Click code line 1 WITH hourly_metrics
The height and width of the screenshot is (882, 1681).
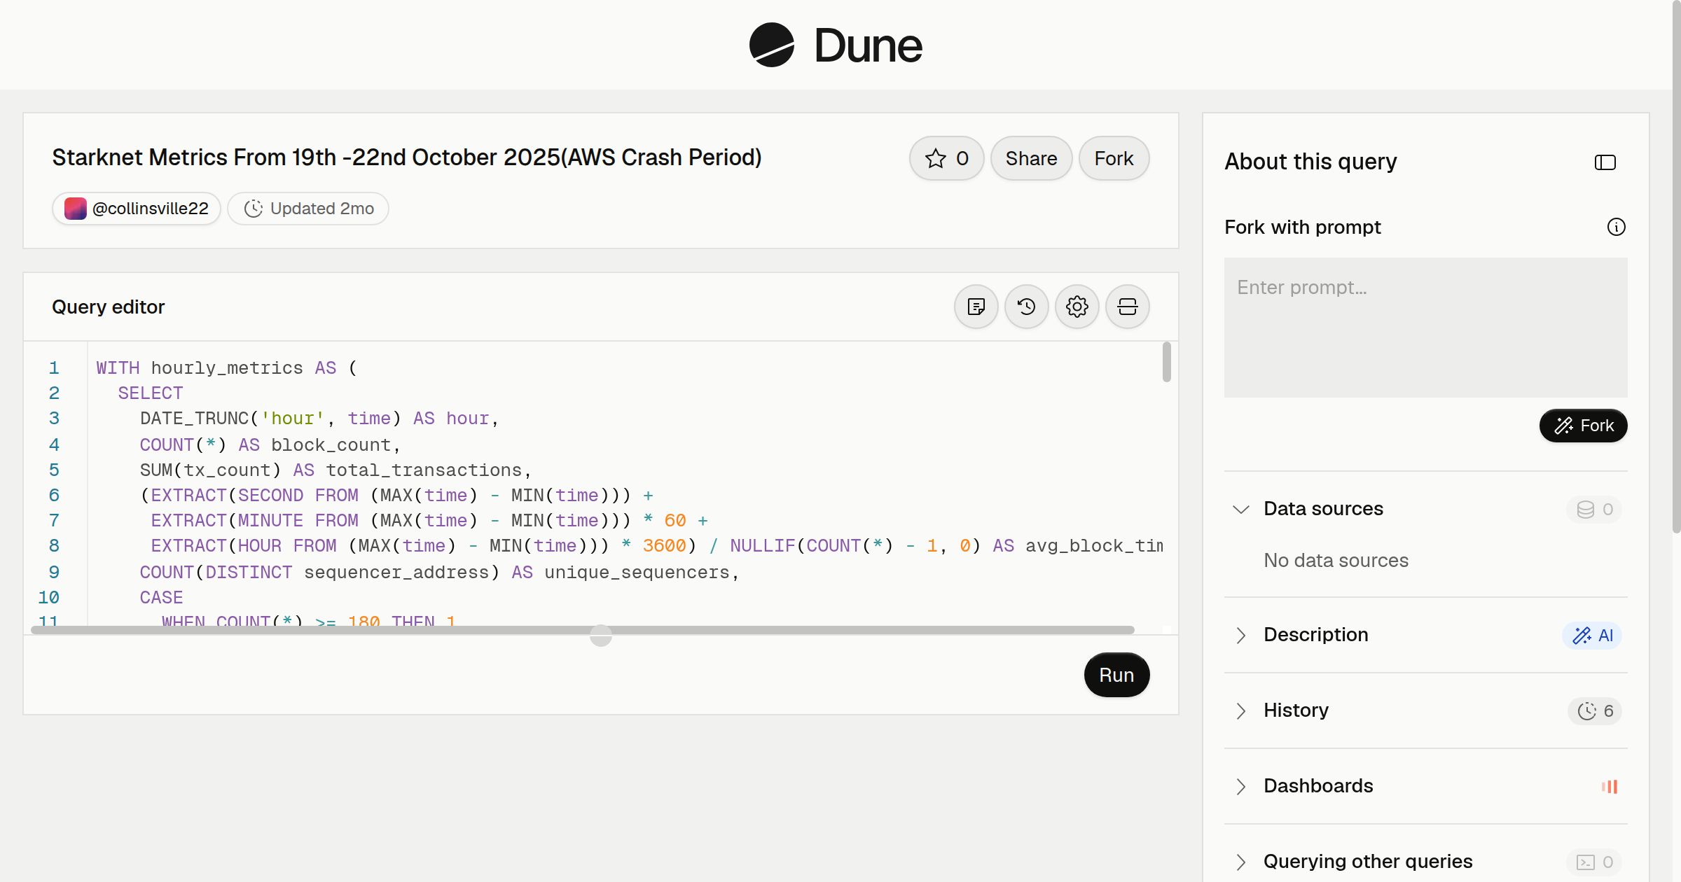click(x=227, y=368)
